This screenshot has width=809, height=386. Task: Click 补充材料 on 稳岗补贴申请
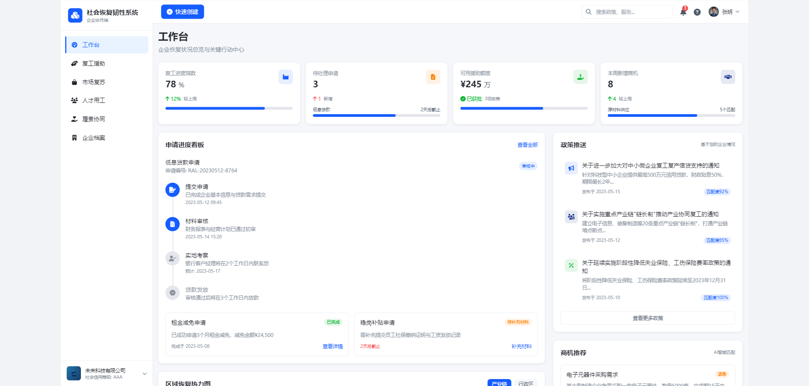[x=522, y=346]
